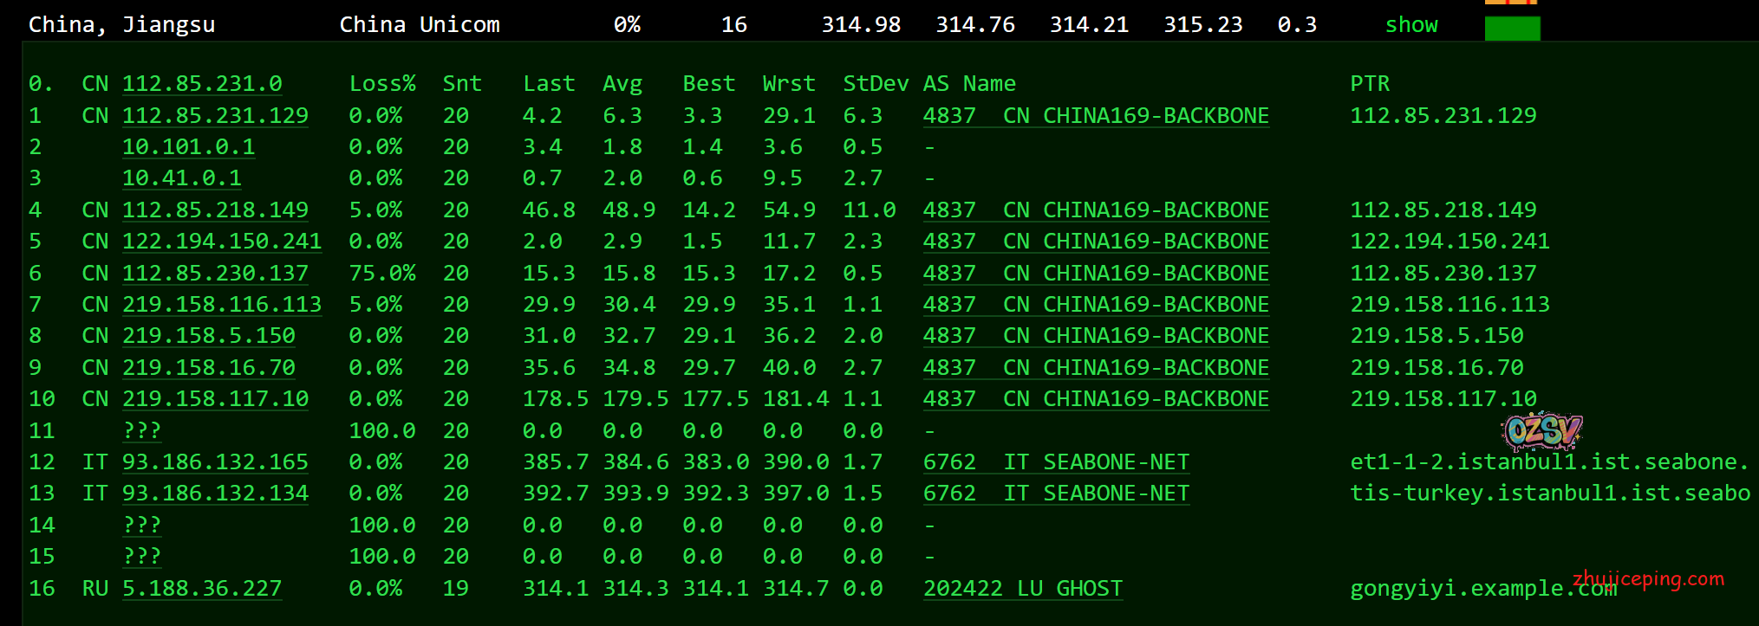The image size is (1759, 626).
Task: Open AS 202422 LU GHOST link
Action: (x=1022, y=589)
